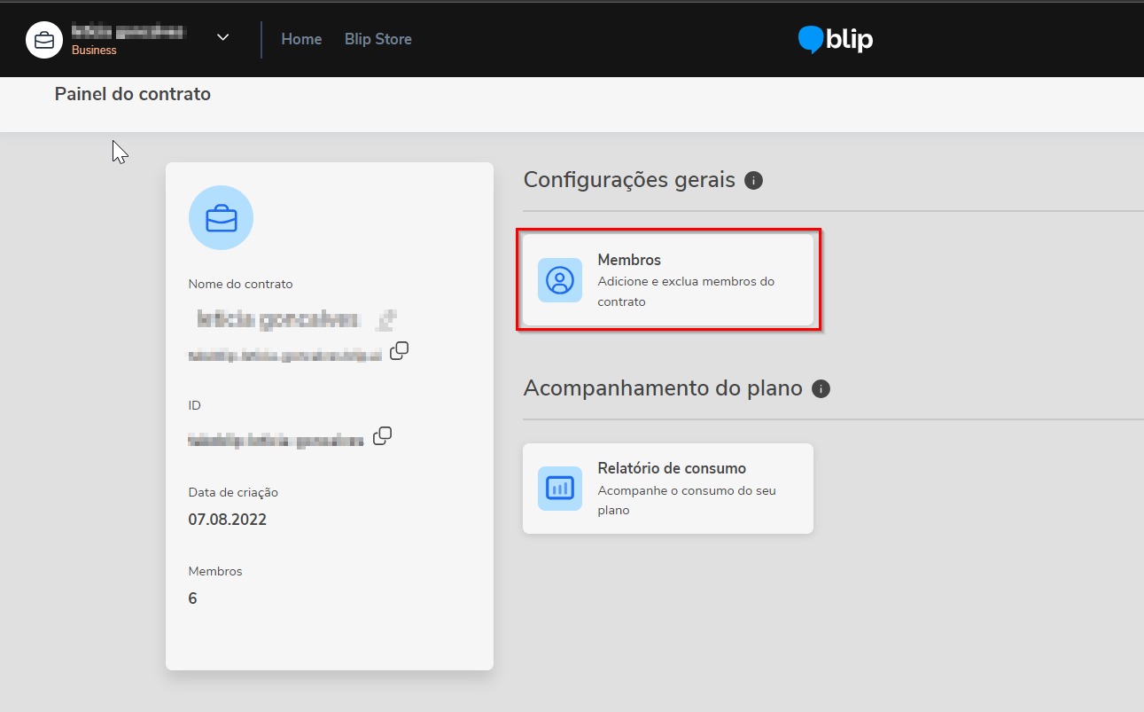Show info for Acompanhamento do plano
This screenshot has height=712, width=1144.
click(821, 389)
